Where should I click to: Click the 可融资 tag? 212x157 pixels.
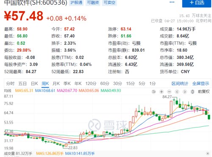pos(93,3)
